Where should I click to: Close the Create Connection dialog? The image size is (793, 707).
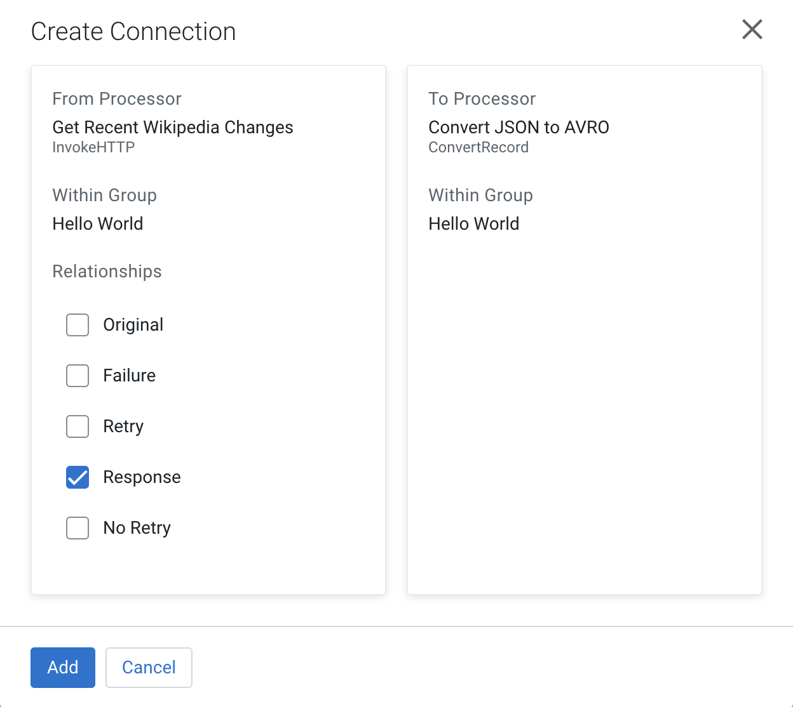[752, 29]
